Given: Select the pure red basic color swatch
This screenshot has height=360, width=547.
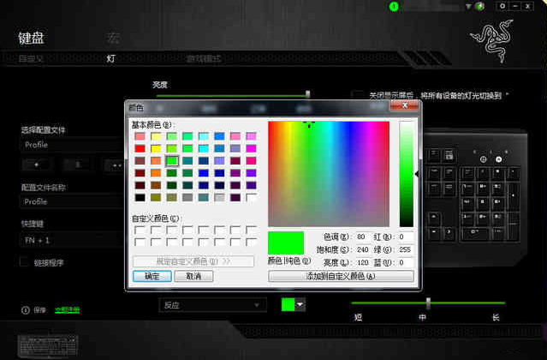Looking at the screenshot, I should (x=139, y=148).
